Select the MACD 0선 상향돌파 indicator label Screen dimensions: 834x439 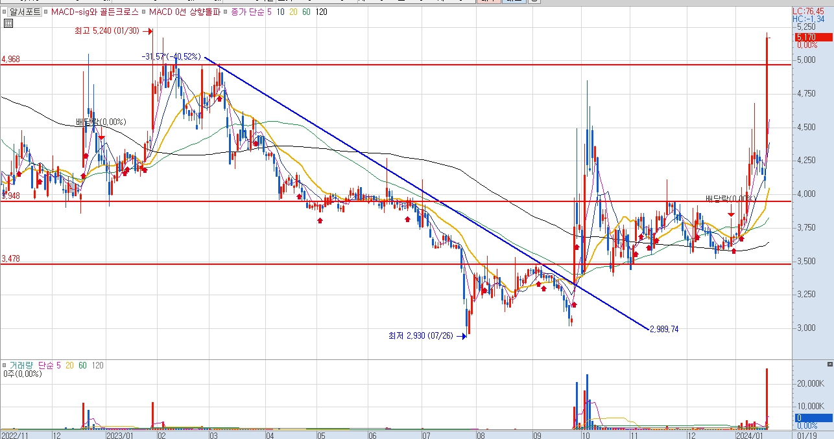pos(185,12)
